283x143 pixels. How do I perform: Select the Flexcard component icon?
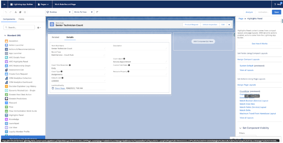(x=6, y=103)
